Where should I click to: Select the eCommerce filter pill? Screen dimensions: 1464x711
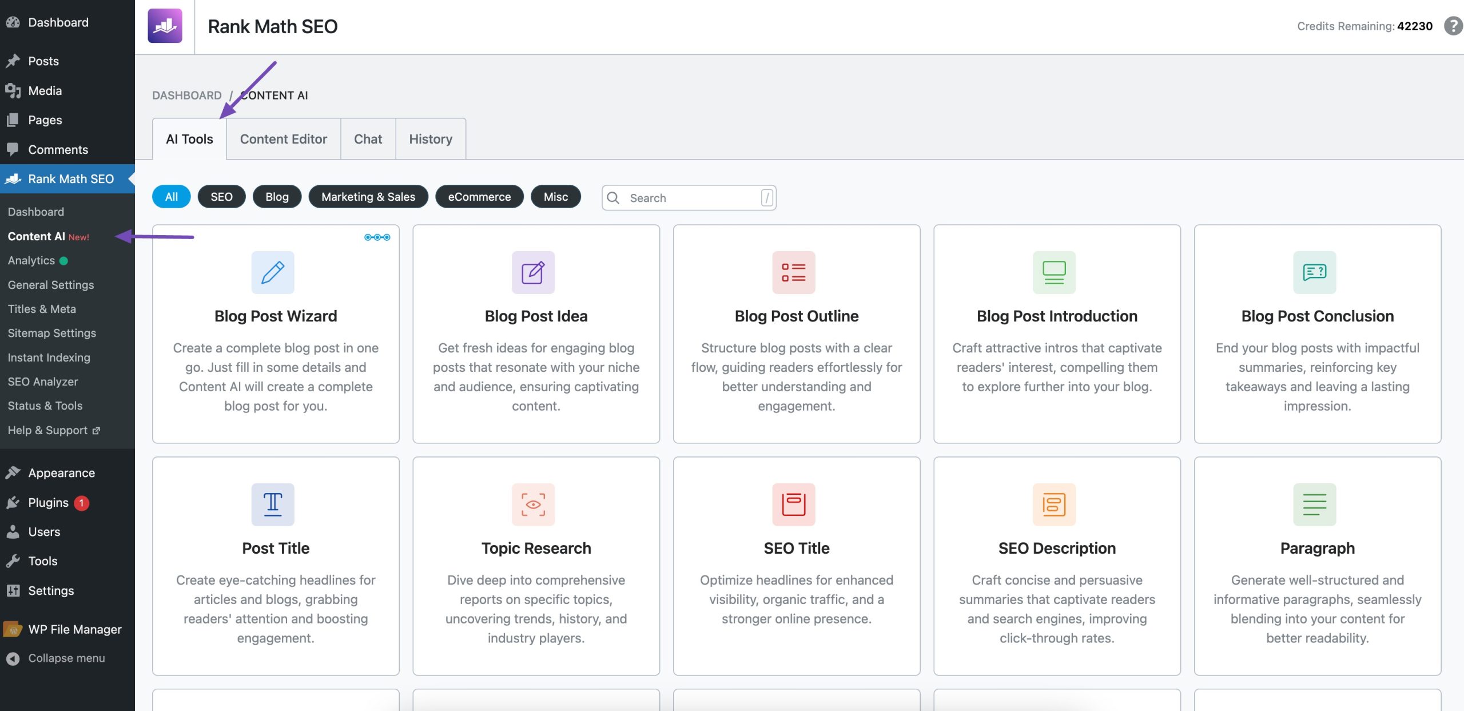pyautogui.click(x=479, y=196)
